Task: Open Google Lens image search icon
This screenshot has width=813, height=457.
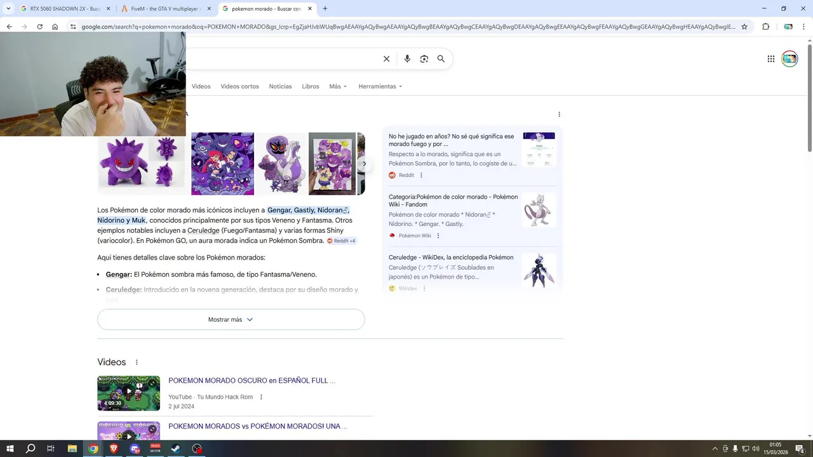Action: [424, 59]
